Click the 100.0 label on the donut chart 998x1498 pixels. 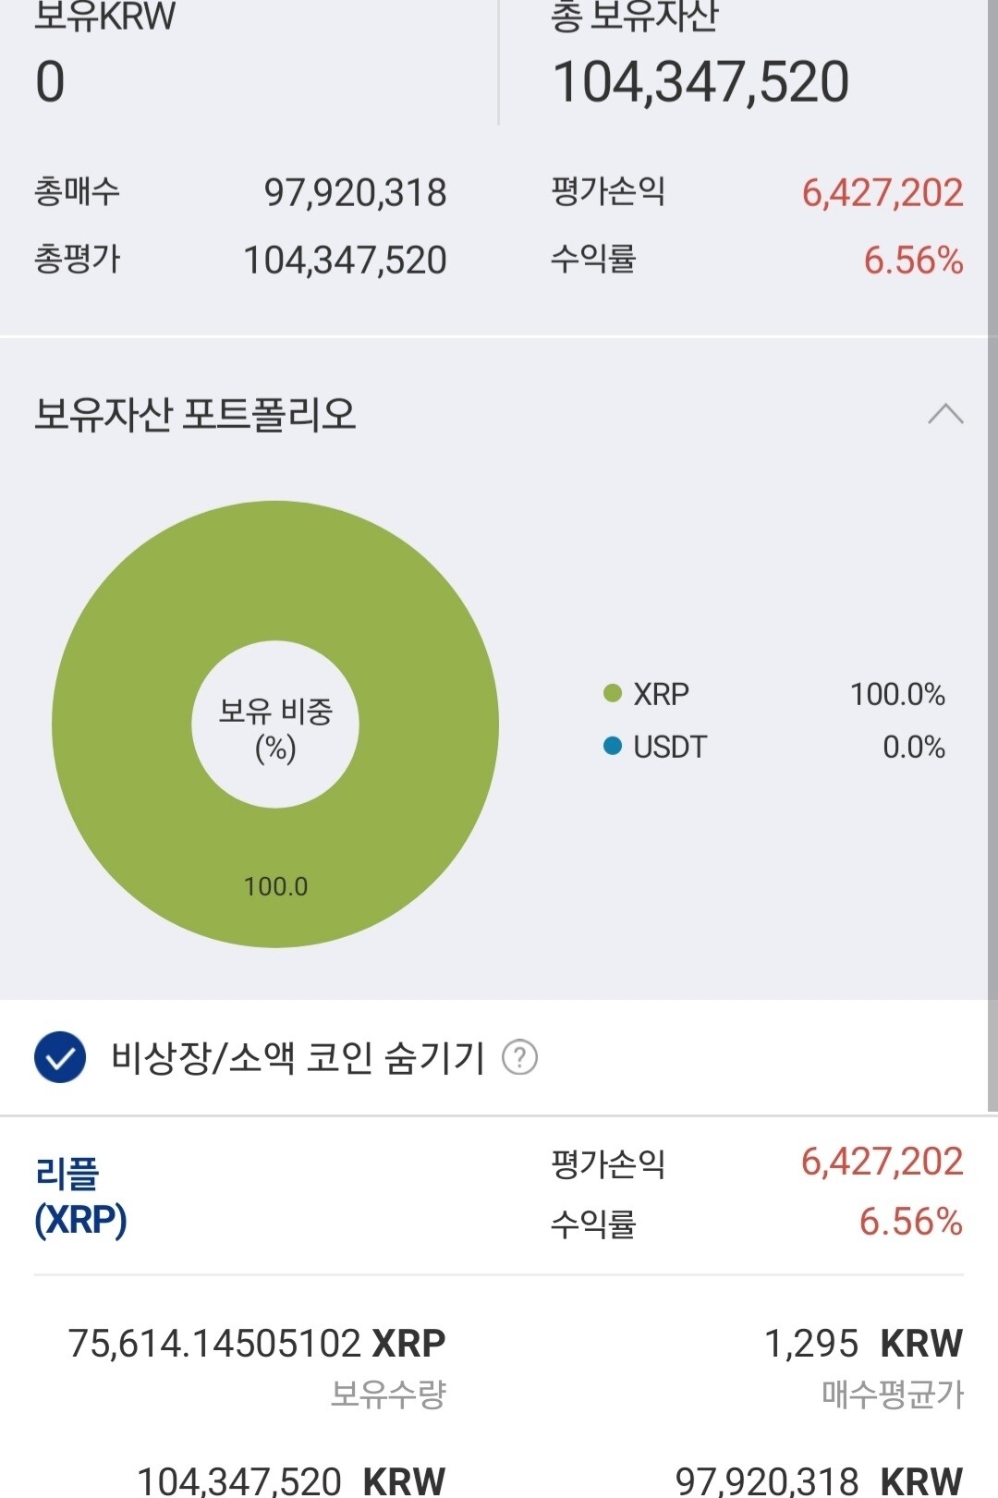coord(275,886)
